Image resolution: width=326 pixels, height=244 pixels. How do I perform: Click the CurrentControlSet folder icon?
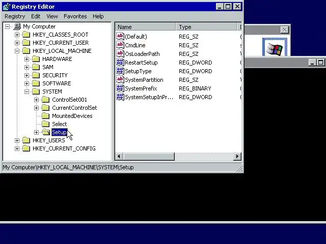45,108
